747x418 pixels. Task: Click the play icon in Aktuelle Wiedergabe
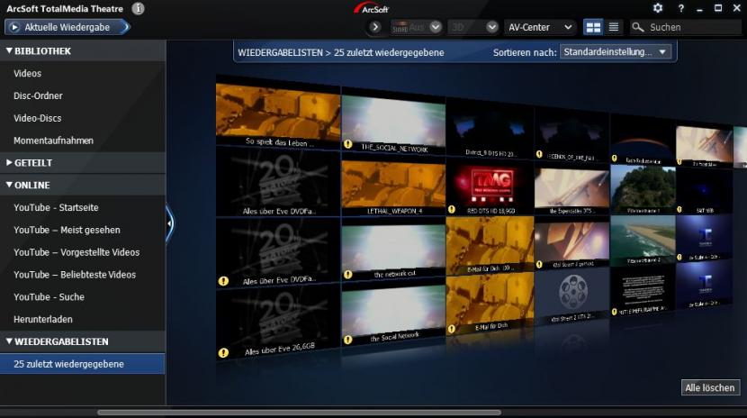pyautogui.click(x=14, y=27)
